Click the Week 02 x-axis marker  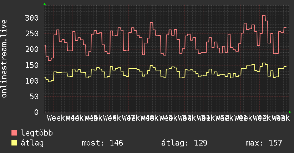point(262,118)
